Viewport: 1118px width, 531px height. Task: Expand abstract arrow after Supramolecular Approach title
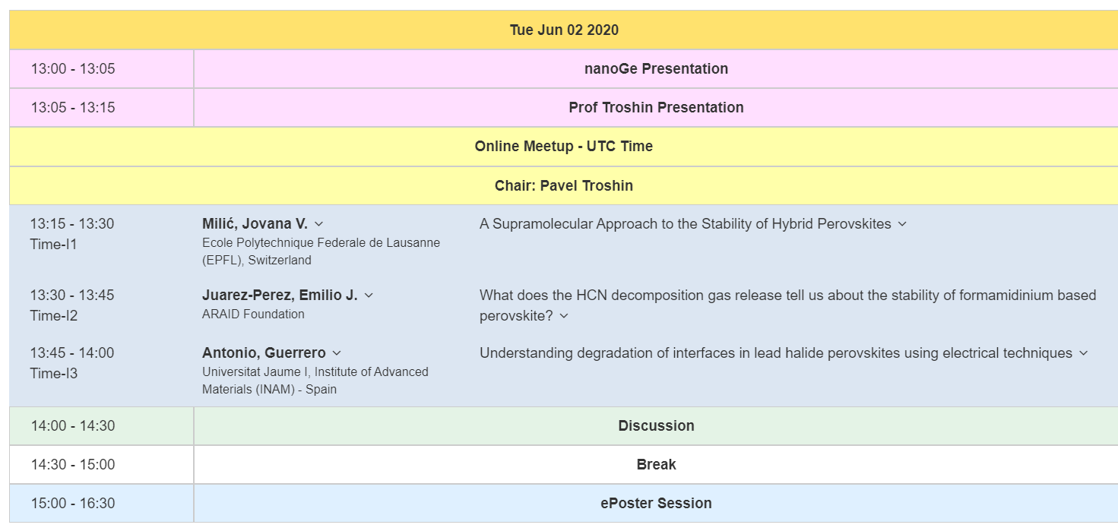click(902, 224)
